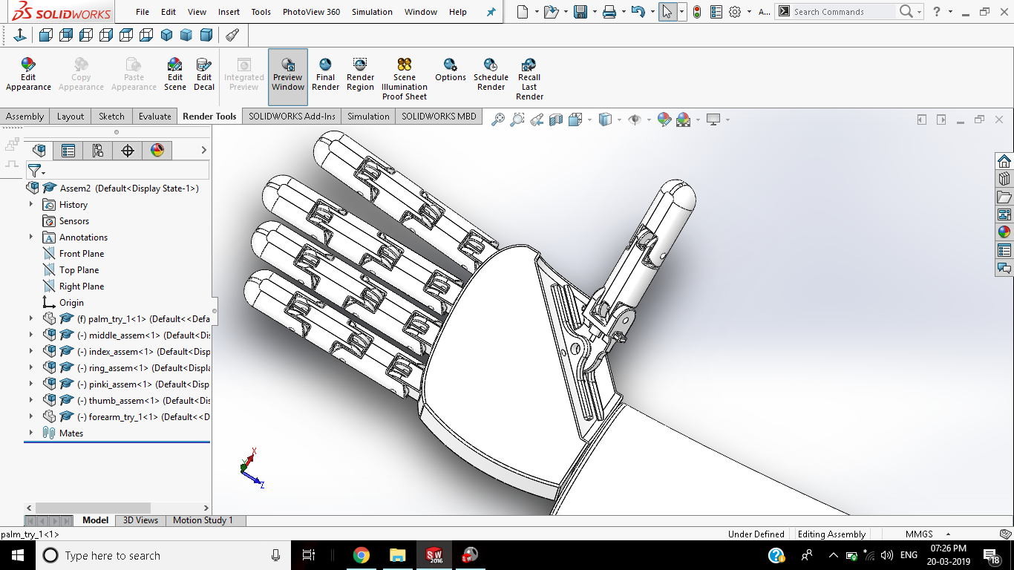Image resolution: width=1014 pixels, height=570 pixels.
Task: Click the Rebuild traffic light icon
Action: click(698, 12)
